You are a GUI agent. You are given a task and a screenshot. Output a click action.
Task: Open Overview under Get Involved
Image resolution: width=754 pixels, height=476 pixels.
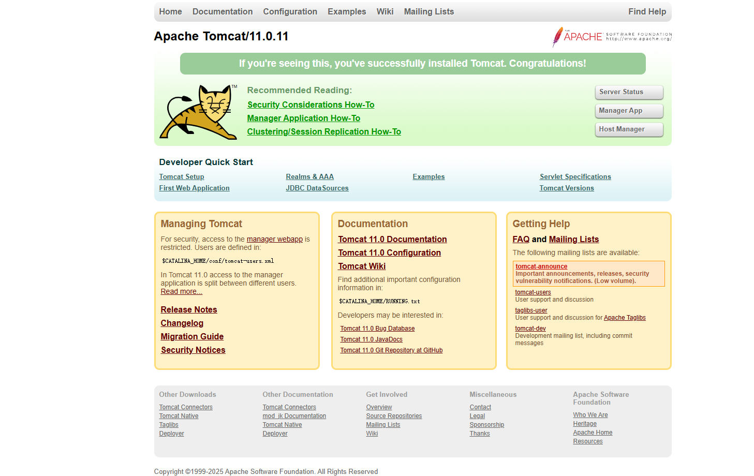(379, 407)
